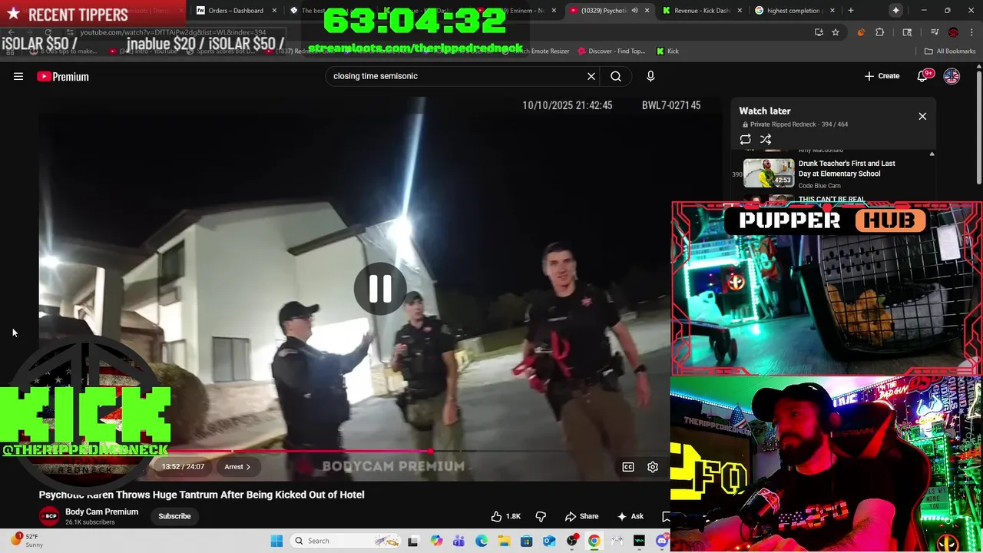Run search with the magnifier button

coord(616,76)
